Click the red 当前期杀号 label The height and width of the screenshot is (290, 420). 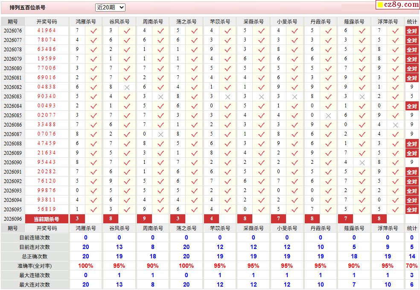tap(47, 219)
